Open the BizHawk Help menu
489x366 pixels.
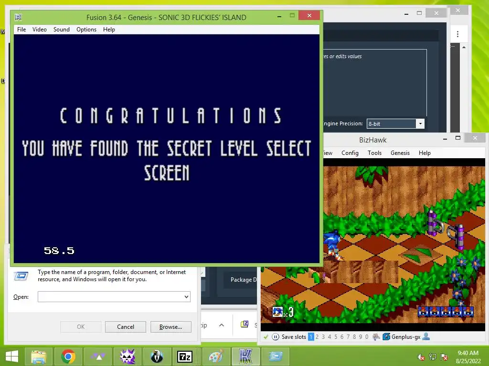coord(425,153)
